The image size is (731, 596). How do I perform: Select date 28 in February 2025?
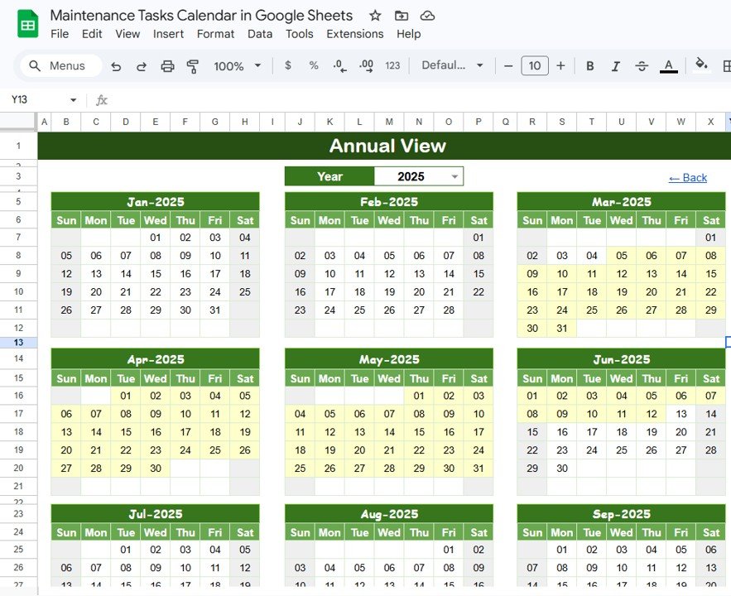tap(449, 310)
